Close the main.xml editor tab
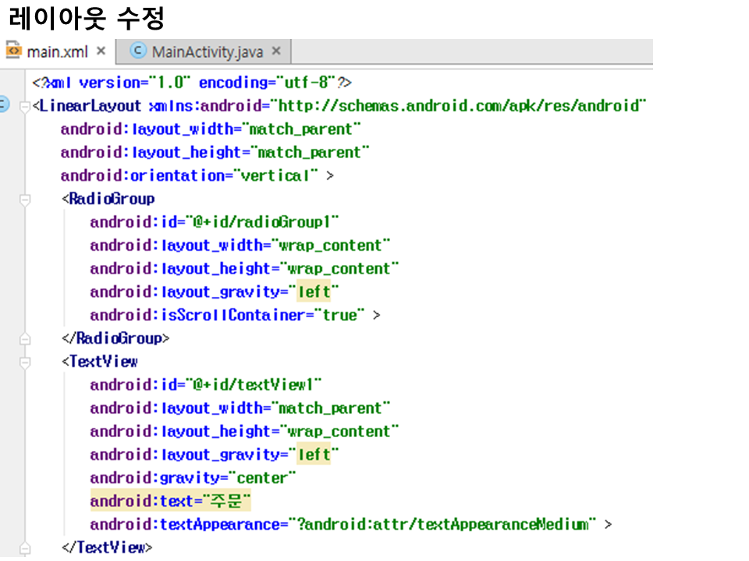 click(101, 51)
